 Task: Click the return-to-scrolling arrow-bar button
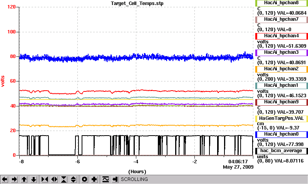click(115, 179)
